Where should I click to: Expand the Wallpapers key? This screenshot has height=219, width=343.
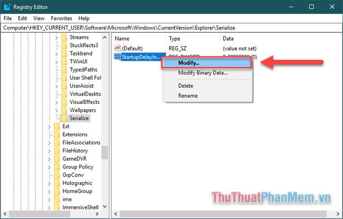[x=56, y=111]
